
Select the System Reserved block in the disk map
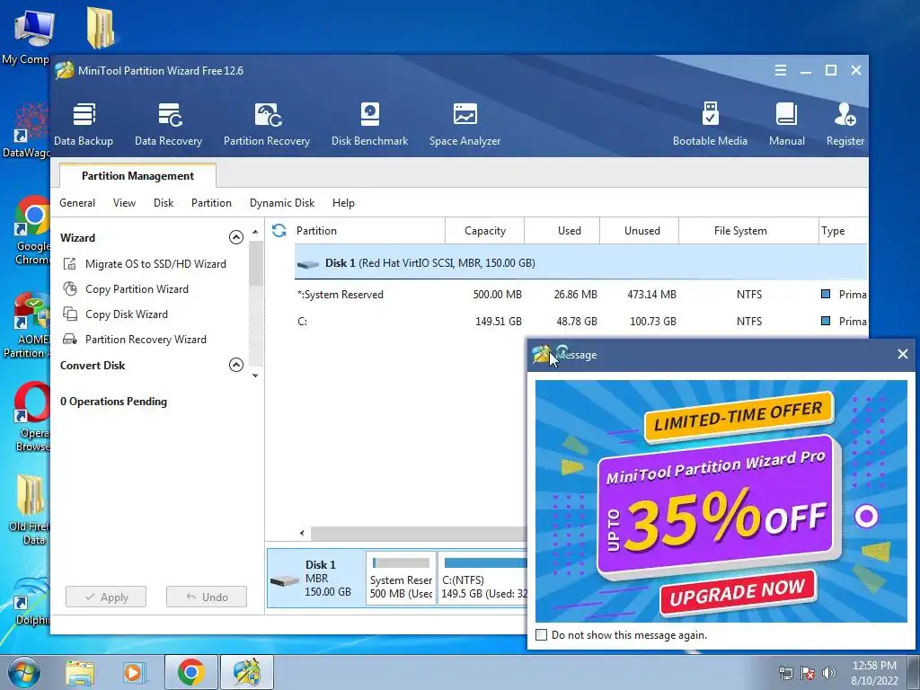pos(402,579)
